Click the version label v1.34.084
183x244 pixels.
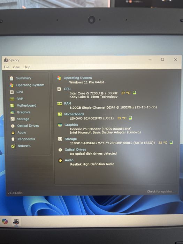coord(15,193)
